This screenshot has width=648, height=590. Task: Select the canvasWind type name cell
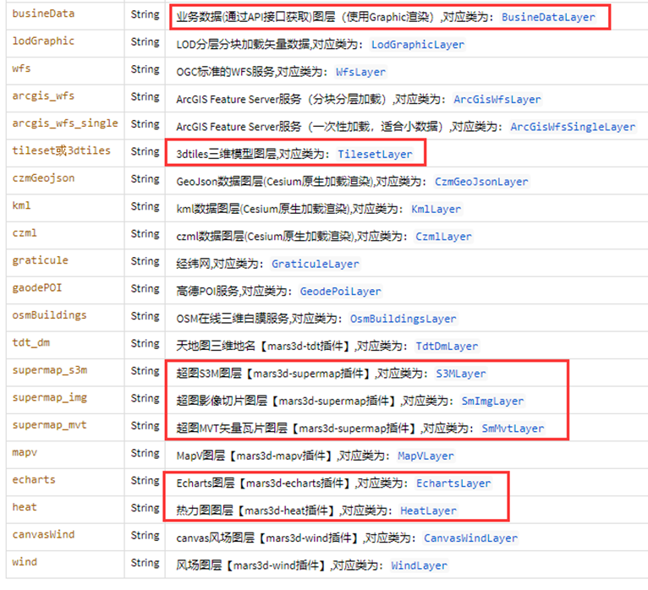(44, 534)
